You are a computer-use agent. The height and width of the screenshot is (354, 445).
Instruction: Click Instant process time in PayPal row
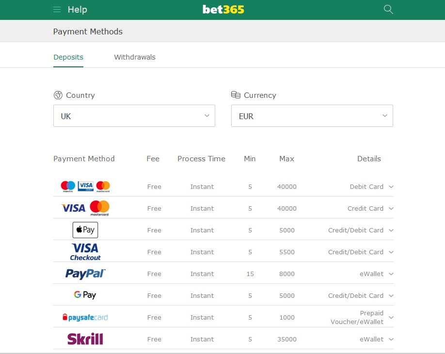click(202, 274)
